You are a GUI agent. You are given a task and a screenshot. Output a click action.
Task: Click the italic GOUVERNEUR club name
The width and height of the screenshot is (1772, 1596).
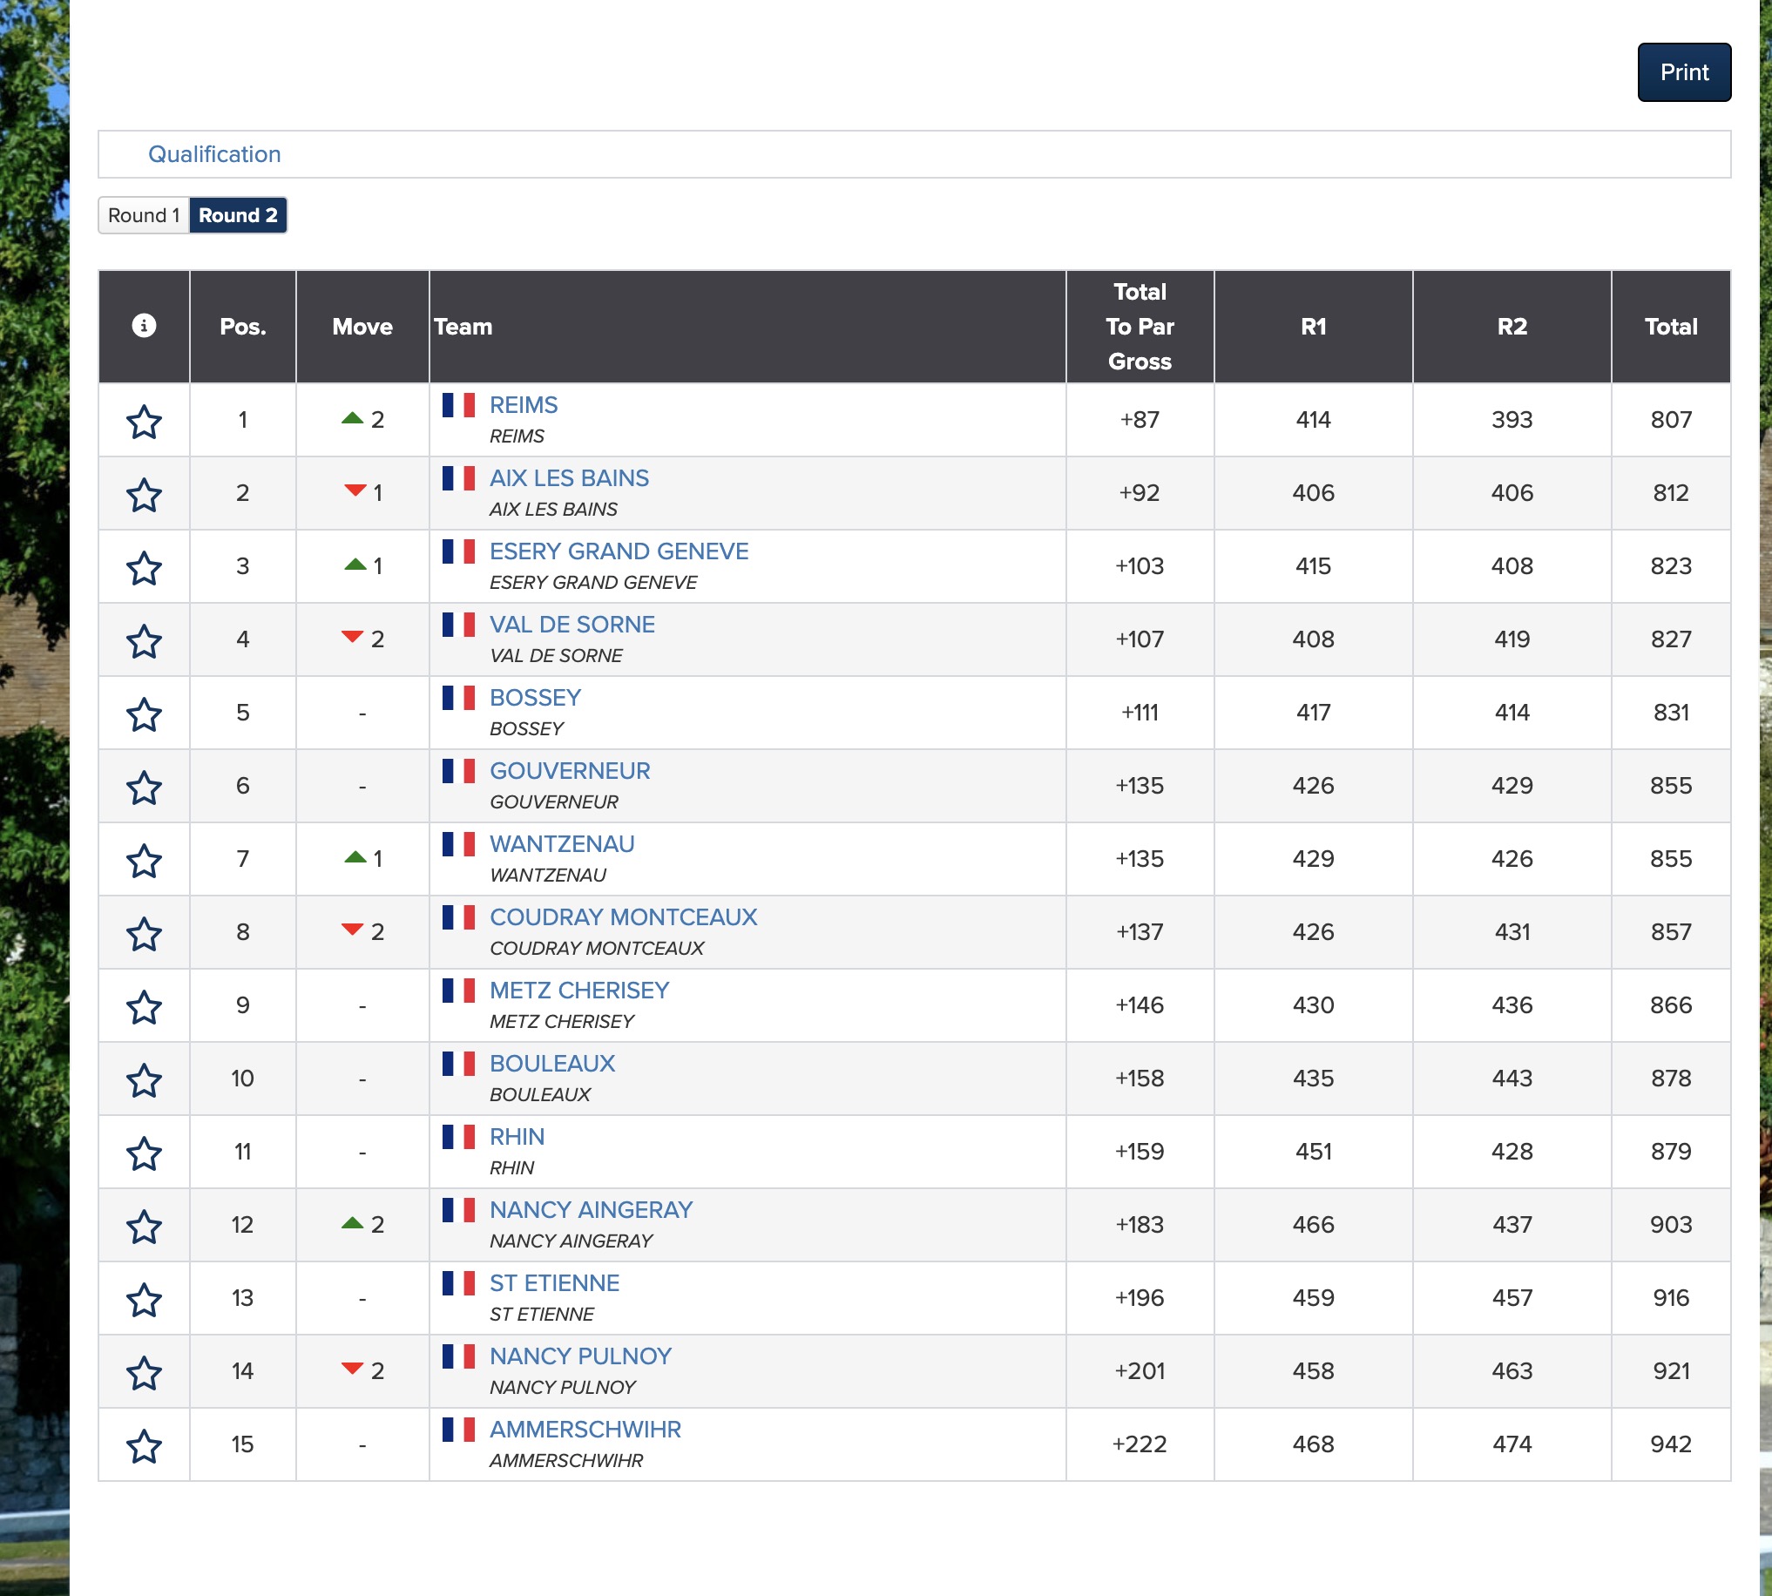554,802
